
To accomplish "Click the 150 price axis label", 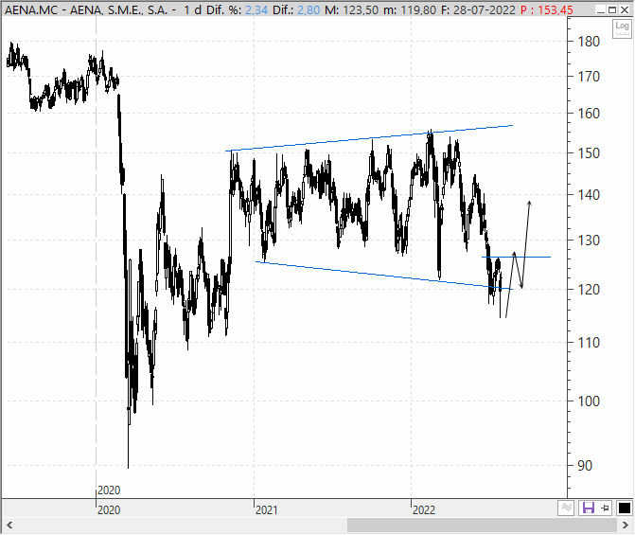I will click(x=589, y=153).
